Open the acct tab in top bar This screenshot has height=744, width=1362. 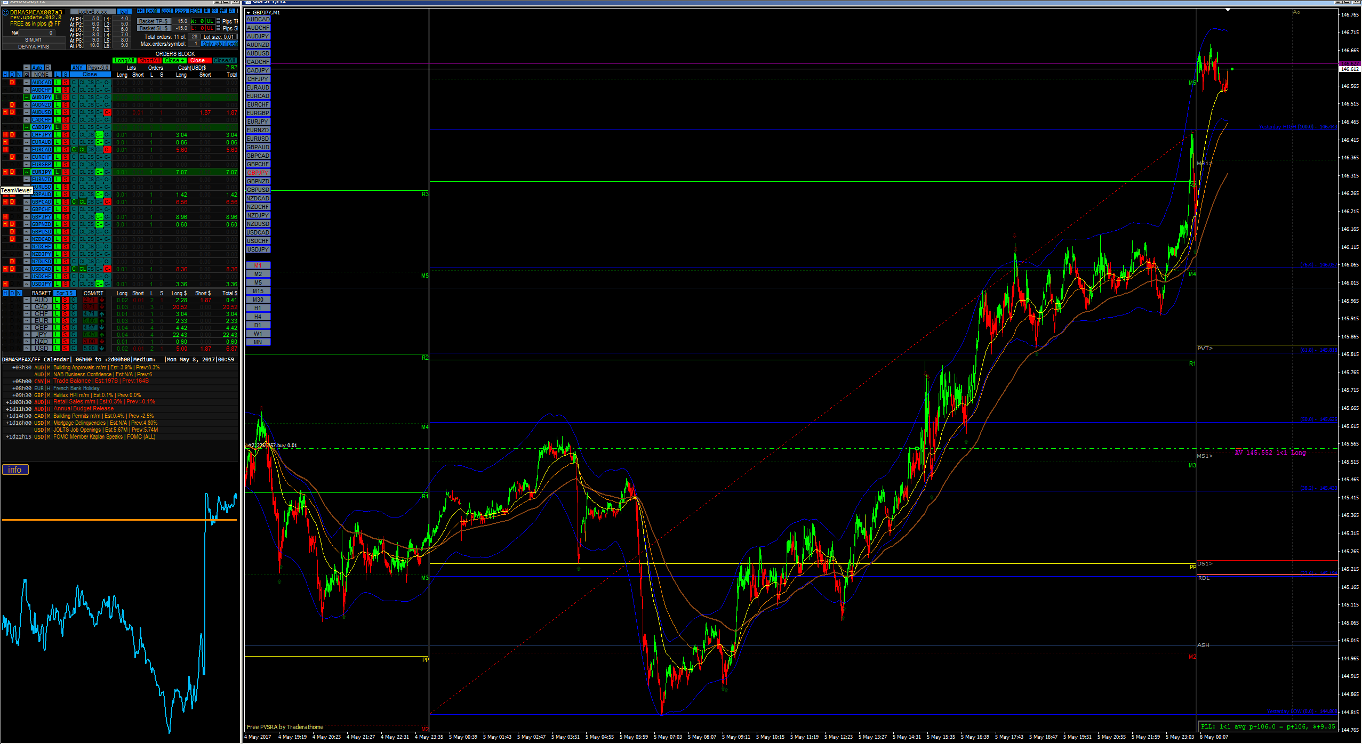tap(167, 11)
